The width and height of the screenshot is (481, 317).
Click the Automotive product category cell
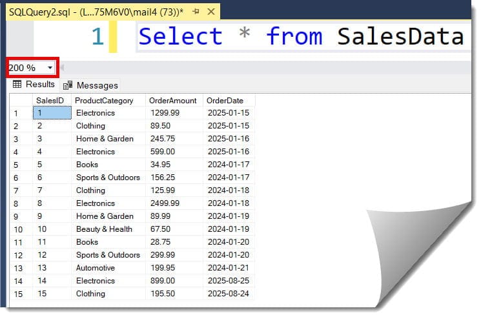click(96, 268)
